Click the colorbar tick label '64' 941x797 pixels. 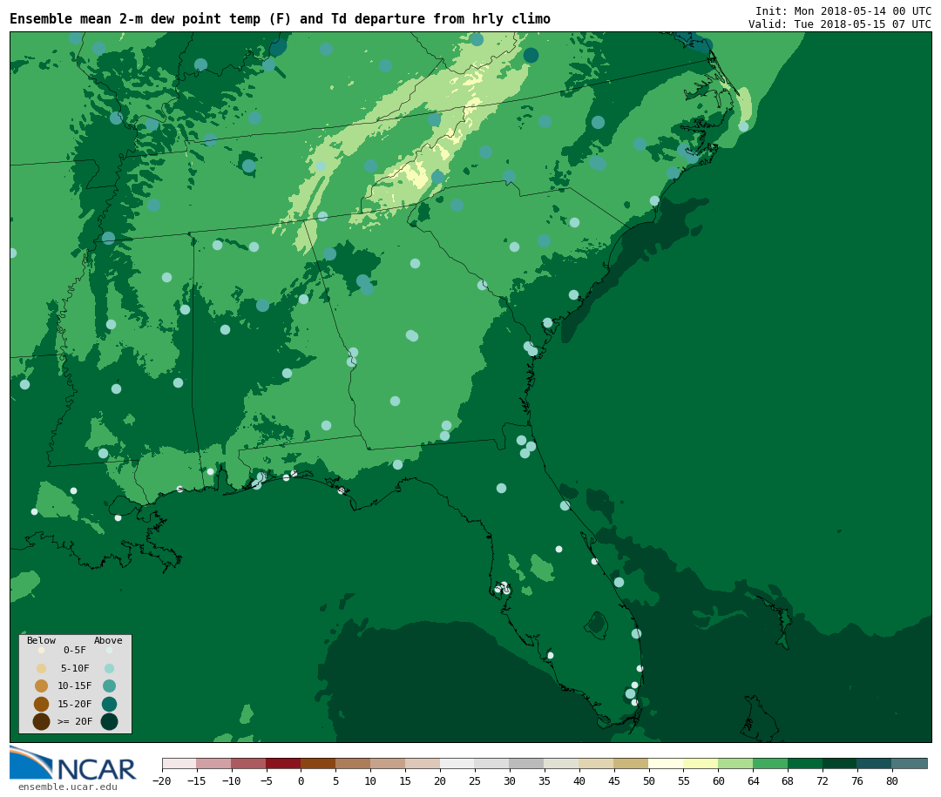coord(753,780)
